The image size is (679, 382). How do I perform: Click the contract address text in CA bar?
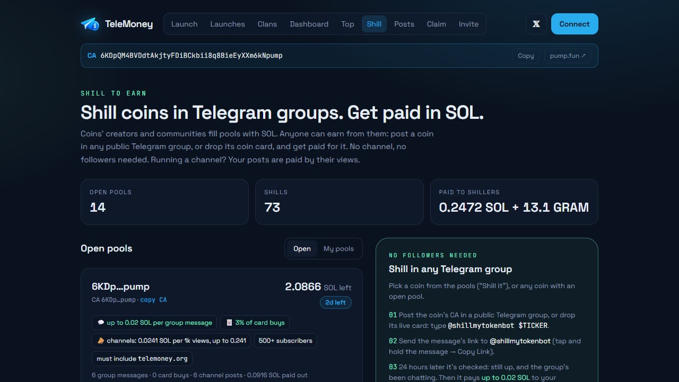191,56
